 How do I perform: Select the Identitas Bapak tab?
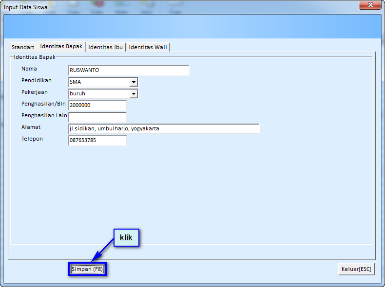(x=61, y=47)
